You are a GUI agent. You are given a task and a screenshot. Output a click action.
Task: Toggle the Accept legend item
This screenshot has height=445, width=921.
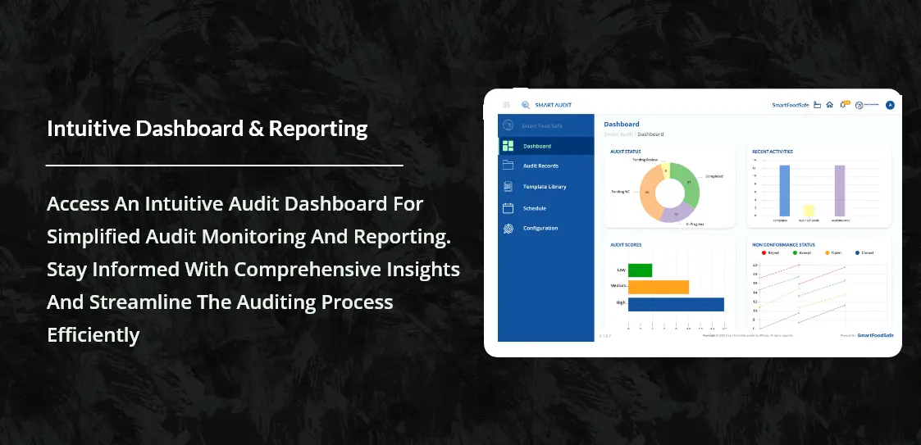pos(802,252)
